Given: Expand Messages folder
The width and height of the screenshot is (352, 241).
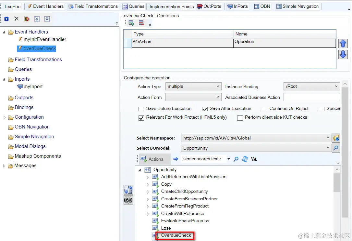Looking at the screenshot, I should 4,166.
